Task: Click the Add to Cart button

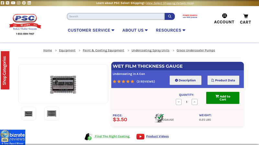Action: (x=223, y=98)
